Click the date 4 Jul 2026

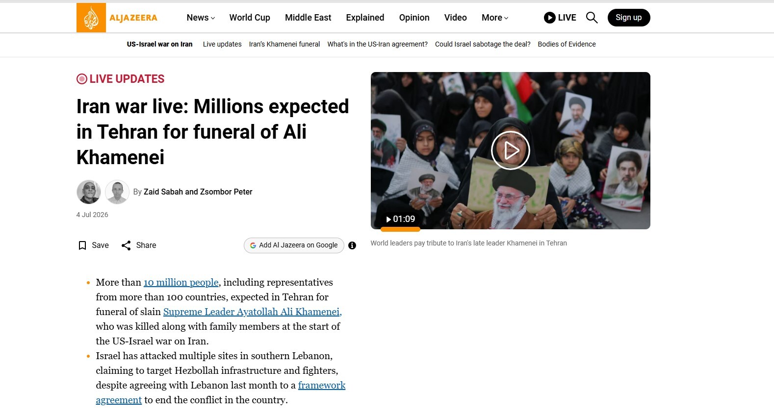[92, 215]
